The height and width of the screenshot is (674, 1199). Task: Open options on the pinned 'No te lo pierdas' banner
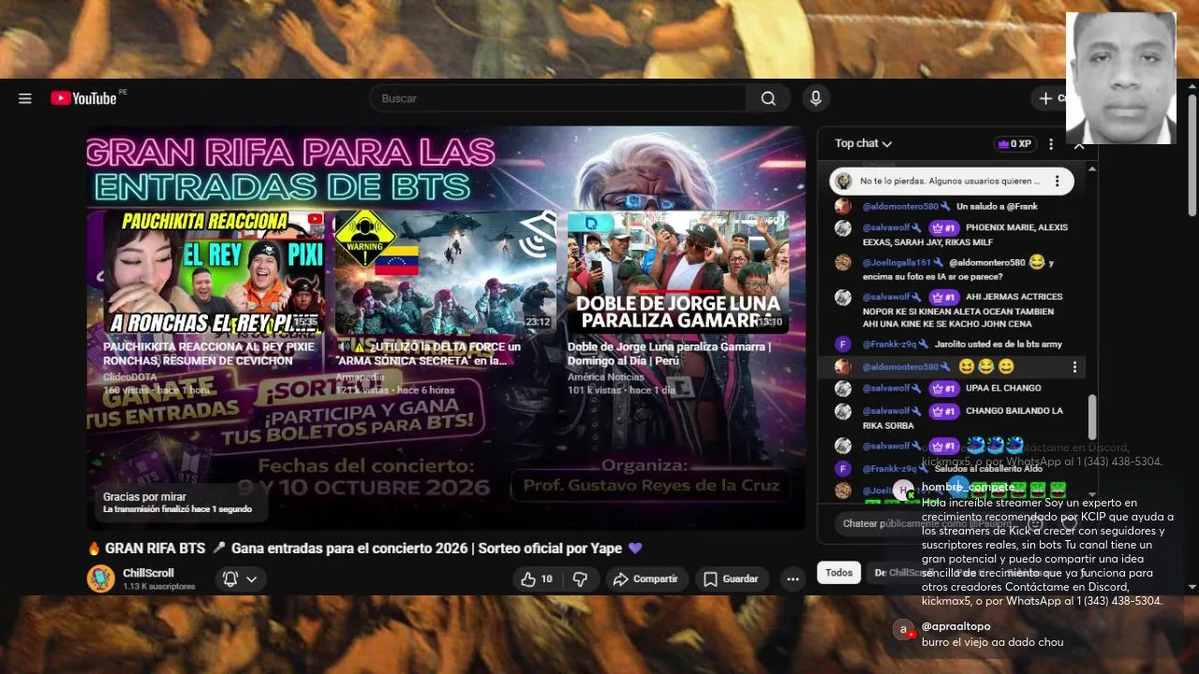(x=1057, y=181)
